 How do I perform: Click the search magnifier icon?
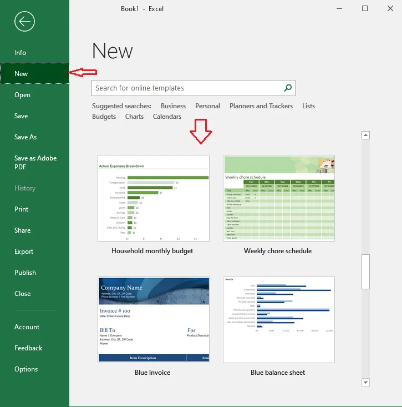coord(288,88)
